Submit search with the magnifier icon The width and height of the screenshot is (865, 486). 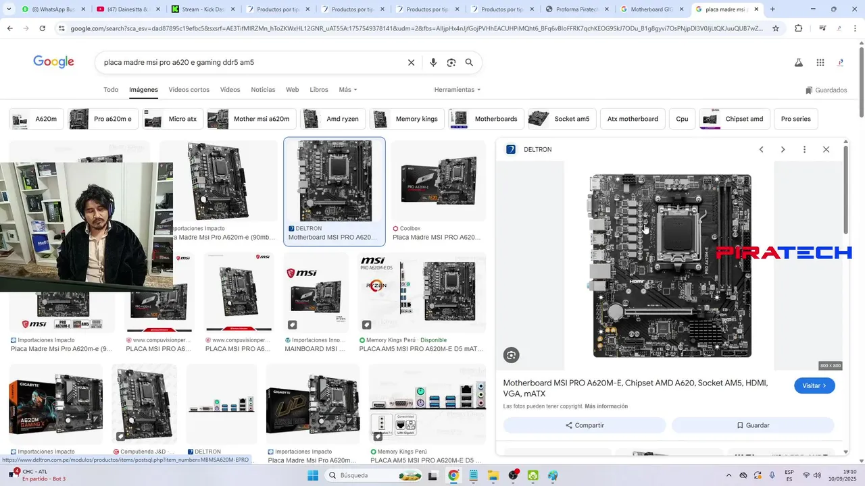click(469, 62)
